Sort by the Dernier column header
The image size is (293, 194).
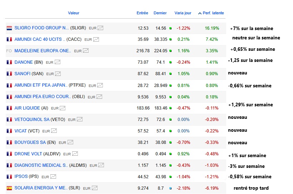point(160,13)
